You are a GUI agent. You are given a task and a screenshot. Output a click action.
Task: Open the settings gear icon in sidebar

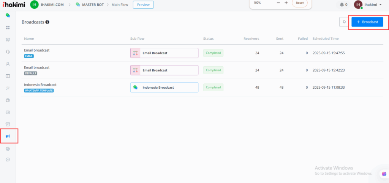(x=8, y=149)
